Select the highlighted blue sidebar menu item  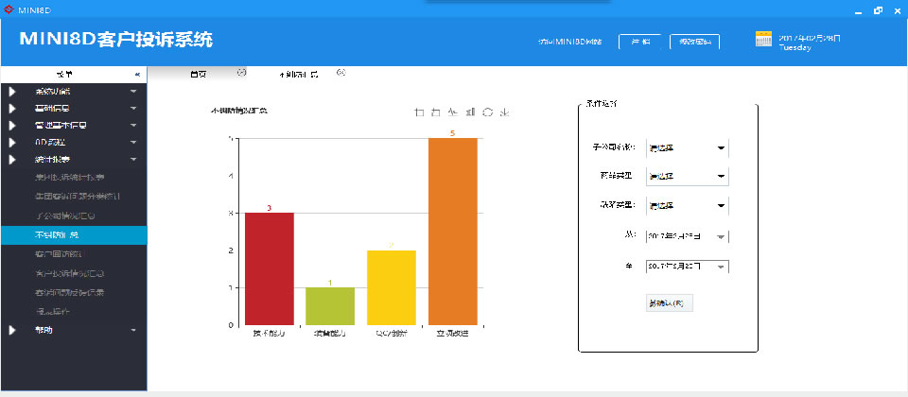pos(73,235)
